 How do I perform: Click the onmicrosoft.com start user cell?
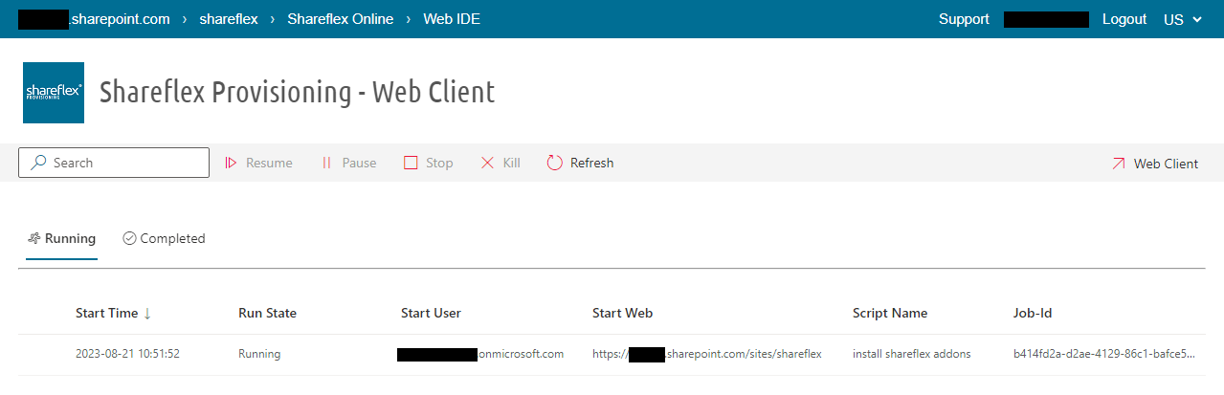[x=480, y=354]
